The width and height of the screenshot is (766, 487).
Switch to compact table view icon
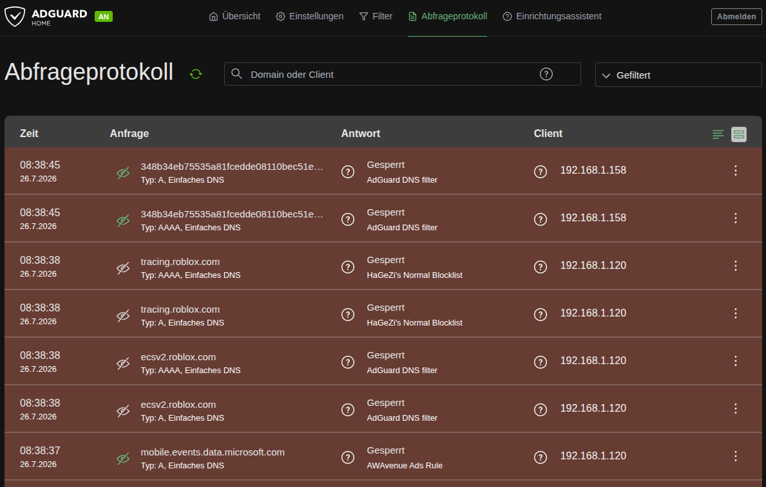coord(718,134)
